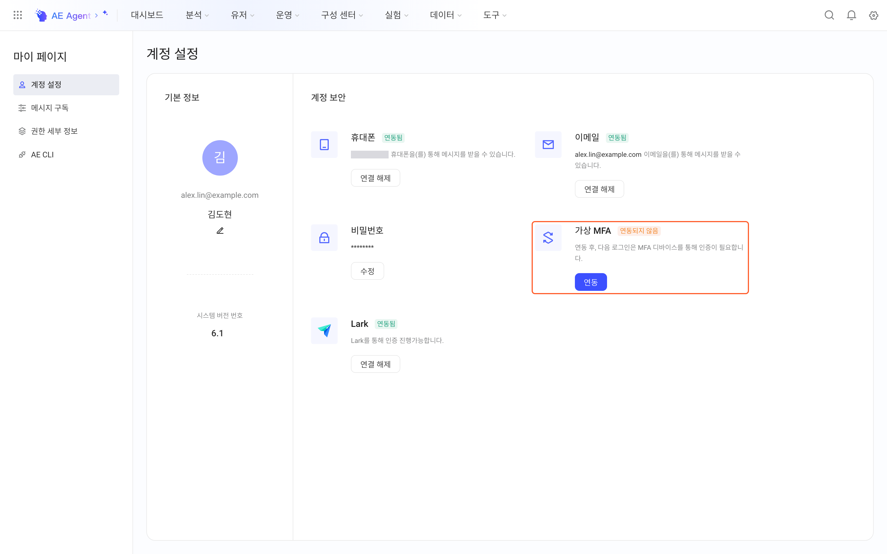Viewport: 887px width, 554px height.
Task: Open the app grid launcher icon
Action: point(17,15)
